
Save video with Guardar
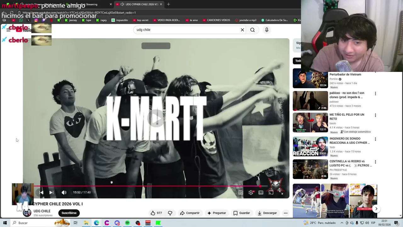pos(241,213)
